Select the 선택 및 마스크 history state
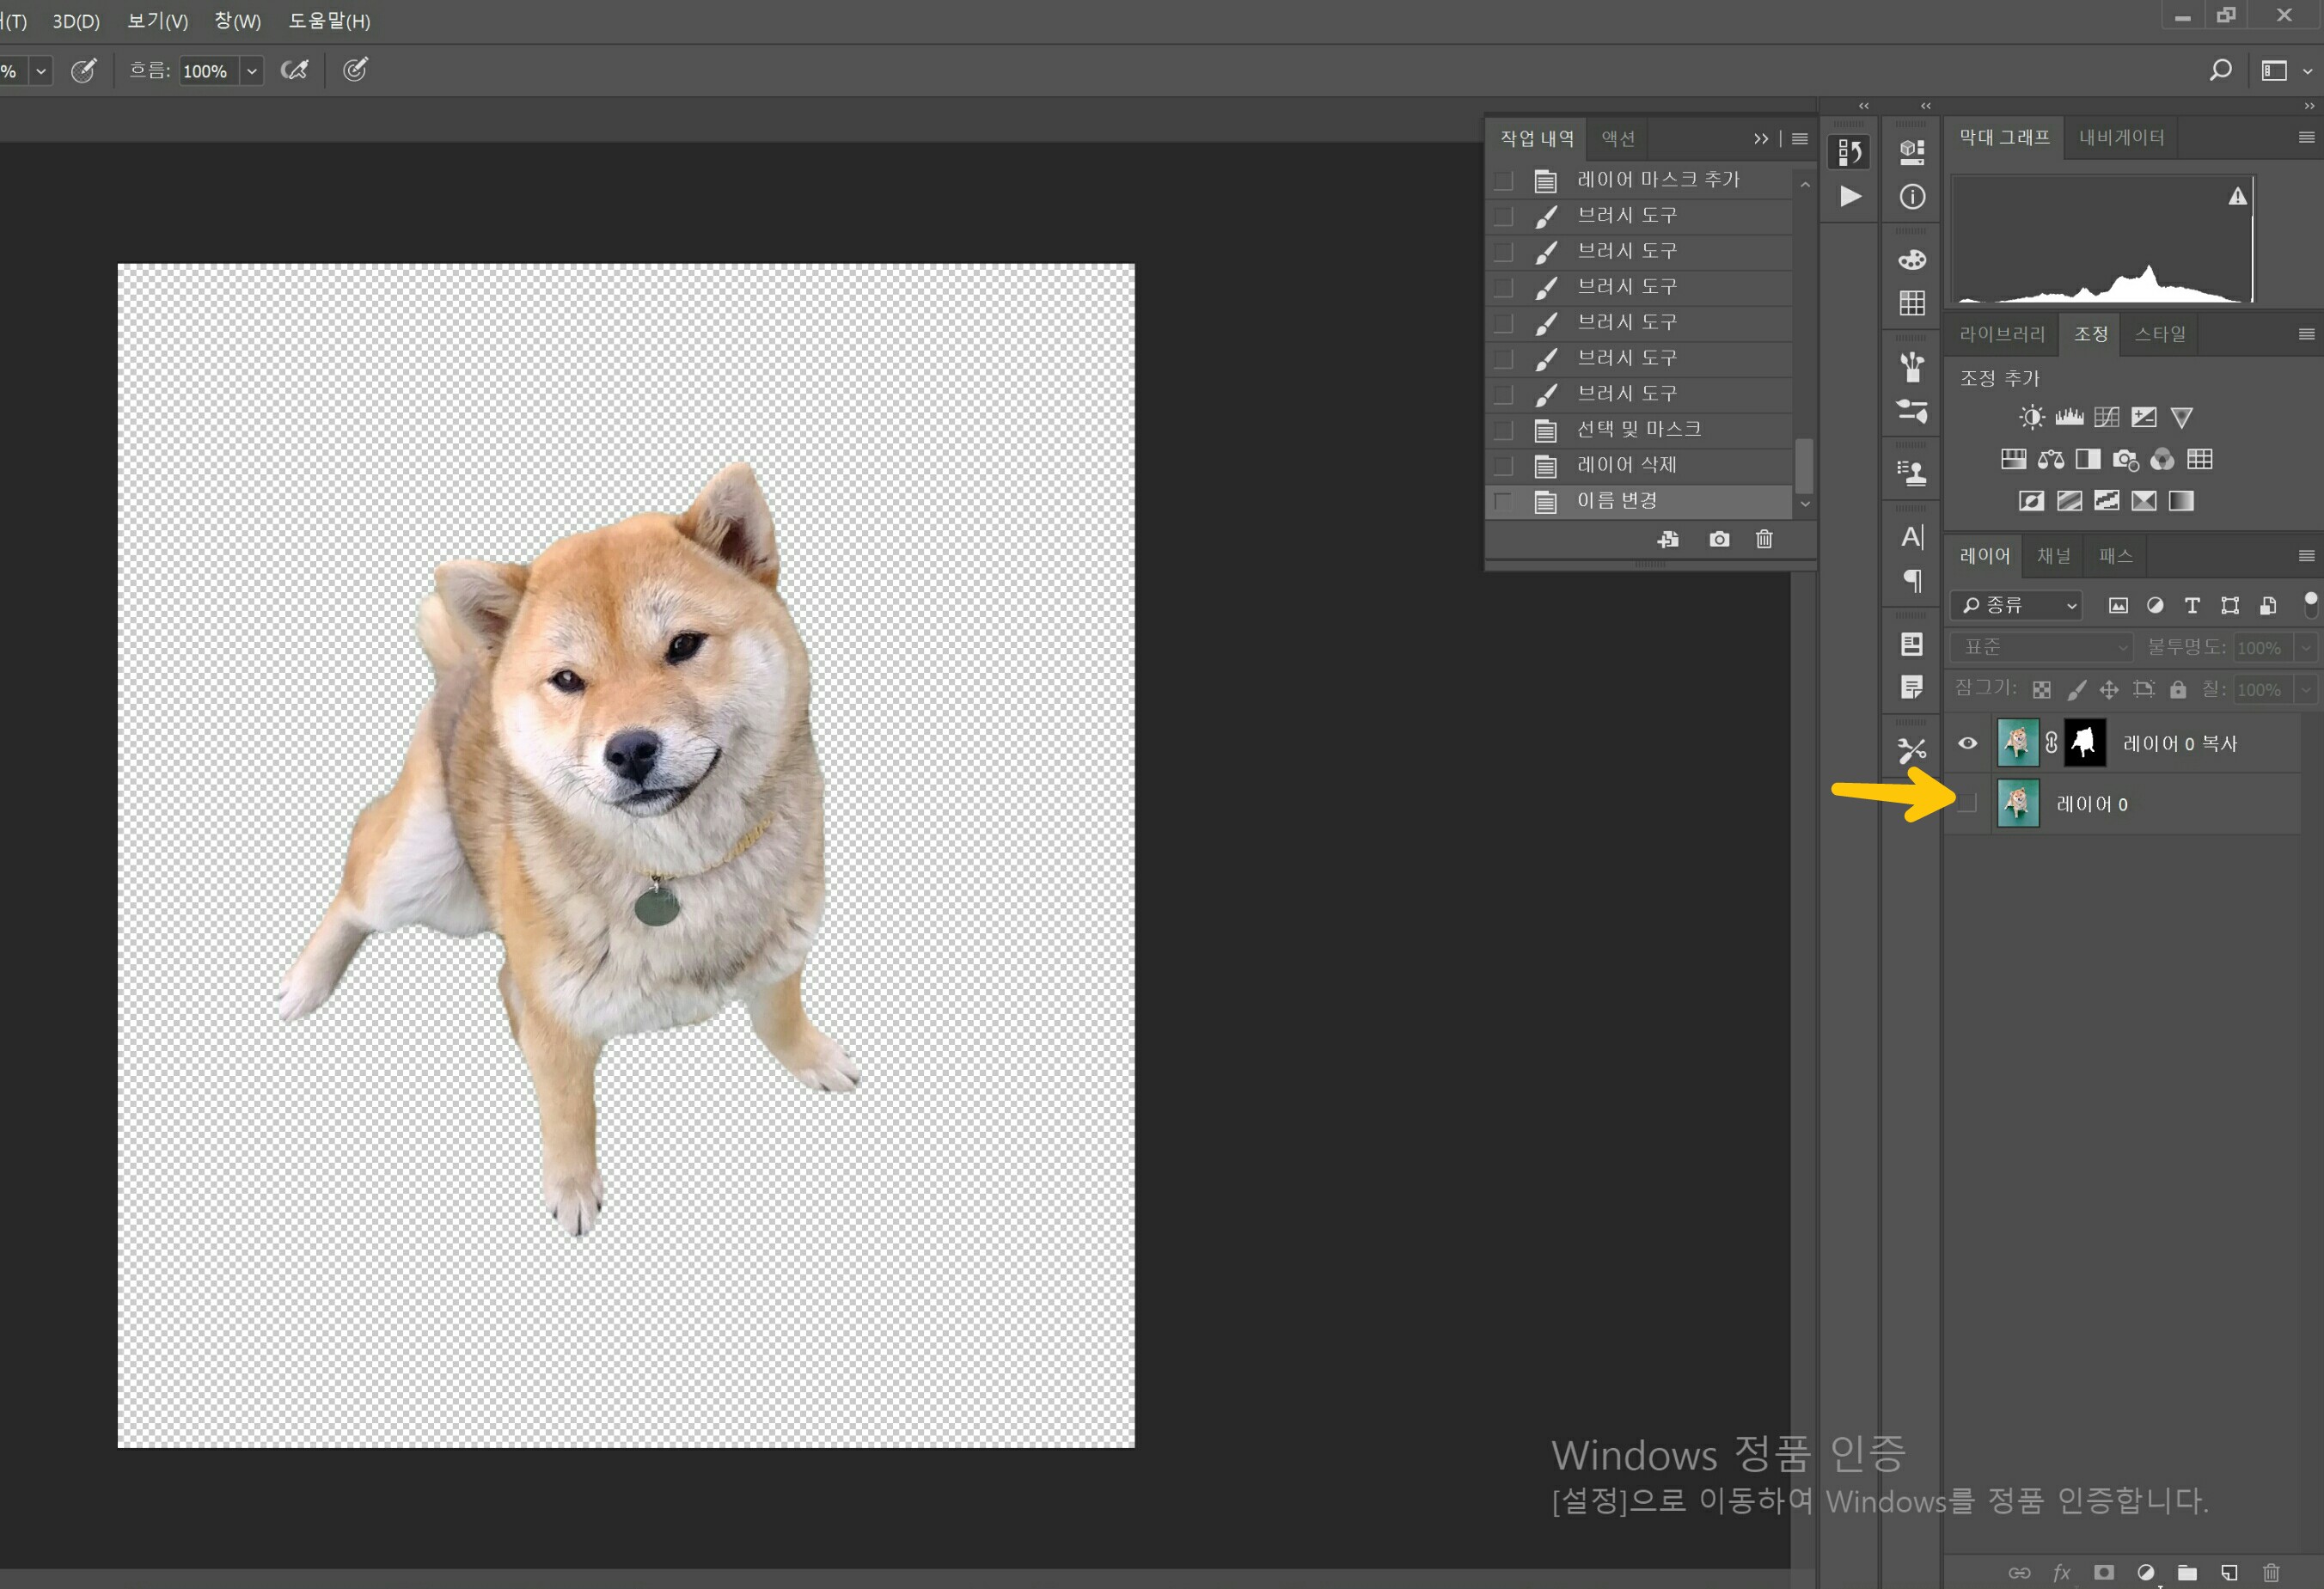The image size is (2324, 1589). 1638,429
